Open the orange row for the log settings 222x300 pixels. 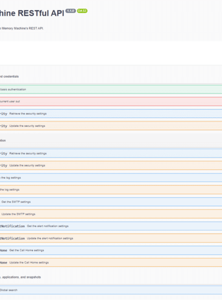(111, 190)
